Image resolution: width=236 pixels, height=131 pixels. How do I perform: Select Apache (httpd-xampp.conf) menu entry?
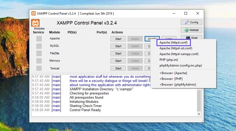179,54
